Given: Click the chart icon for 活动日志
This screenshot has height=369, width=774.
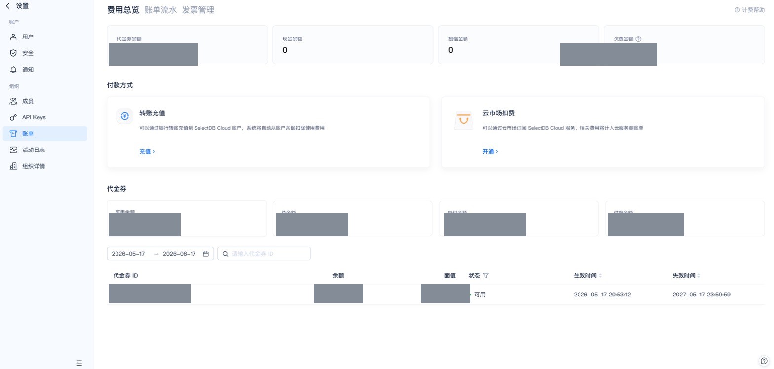Looking at the screenshot, I should click(13, 149).
